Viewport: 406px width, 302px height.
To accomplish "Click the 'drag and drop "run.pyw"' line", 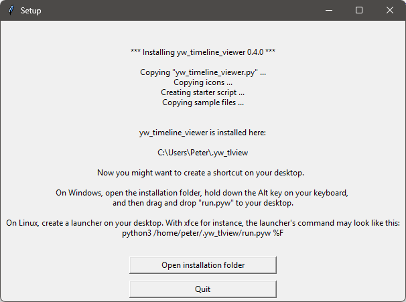I will (203, 203).
